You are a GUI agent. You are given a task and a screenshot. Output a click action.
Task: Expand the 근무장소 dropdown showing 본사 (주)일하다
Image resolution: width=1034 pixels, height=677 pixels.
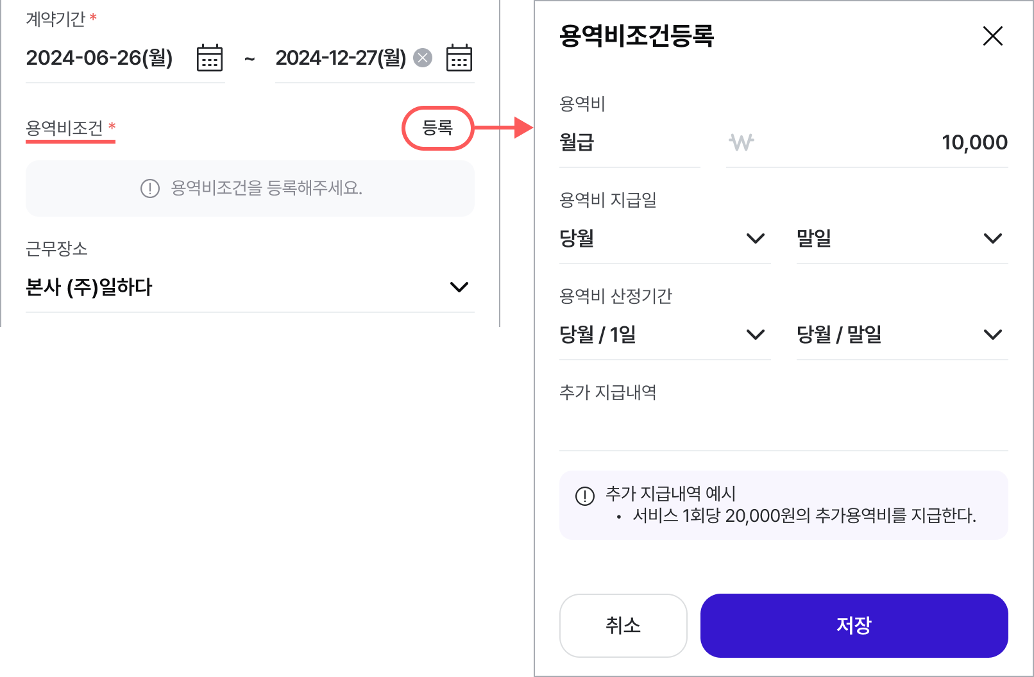coord(250,287)
